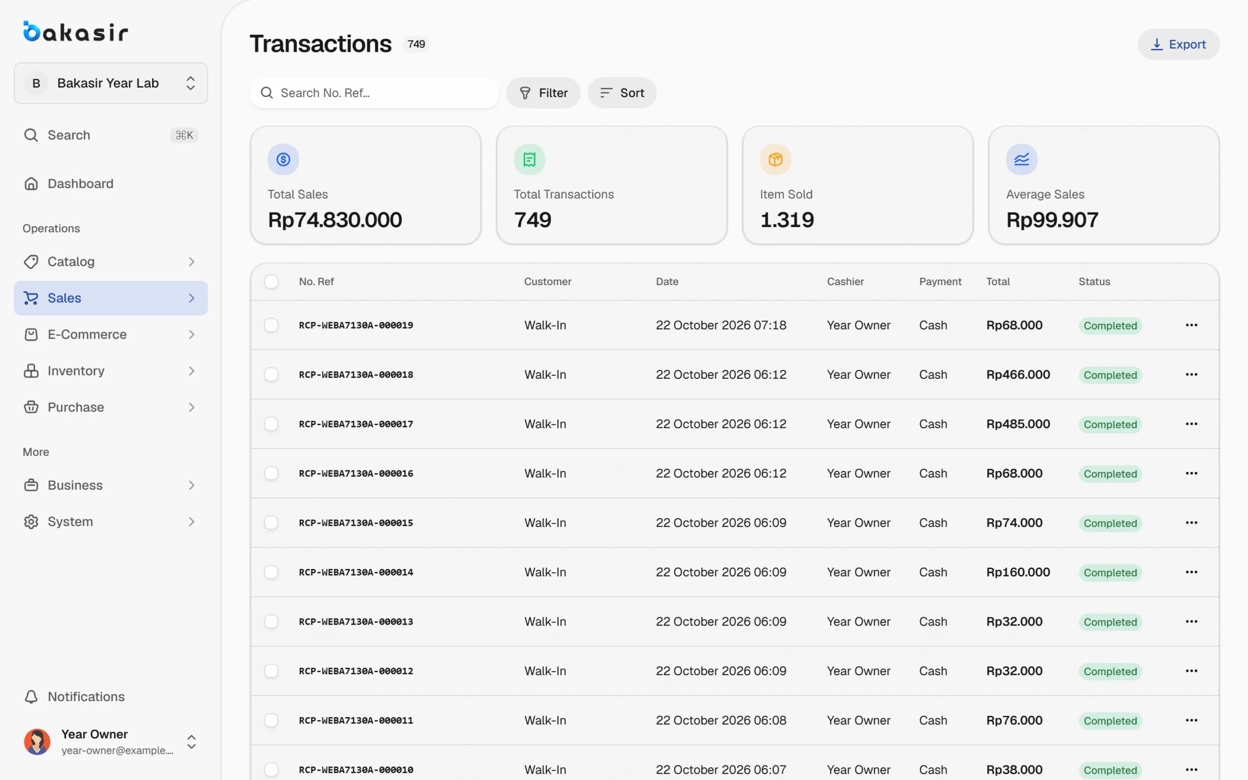Click the Search No. Ref input field

point(374,93)
